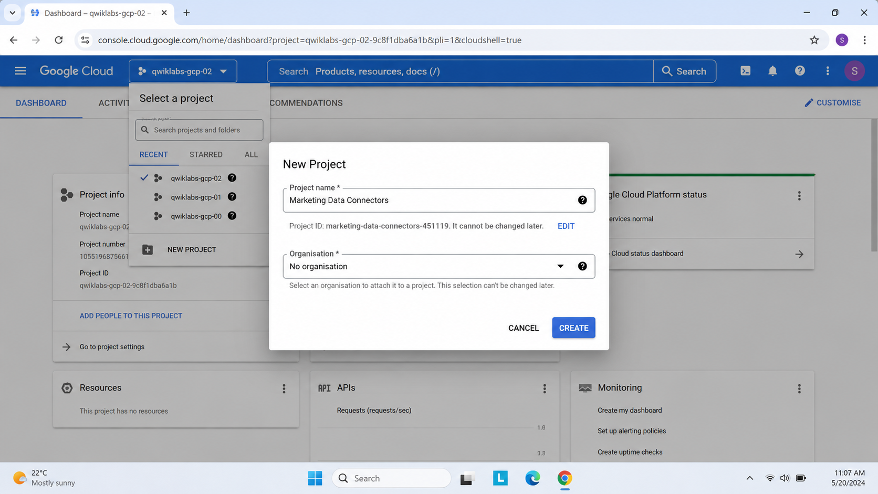
Task: Click the browser address bar URL
Action: pos(310,40)
